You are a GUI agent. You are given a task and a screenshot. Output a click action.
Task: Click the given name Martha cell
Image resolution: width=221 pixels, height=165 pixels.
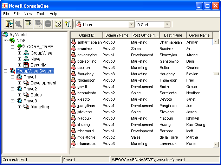tap(192, 137)
